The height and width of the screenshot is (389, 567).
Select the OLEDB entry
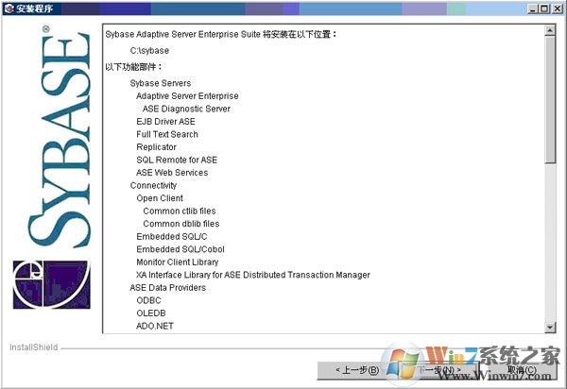151,313
